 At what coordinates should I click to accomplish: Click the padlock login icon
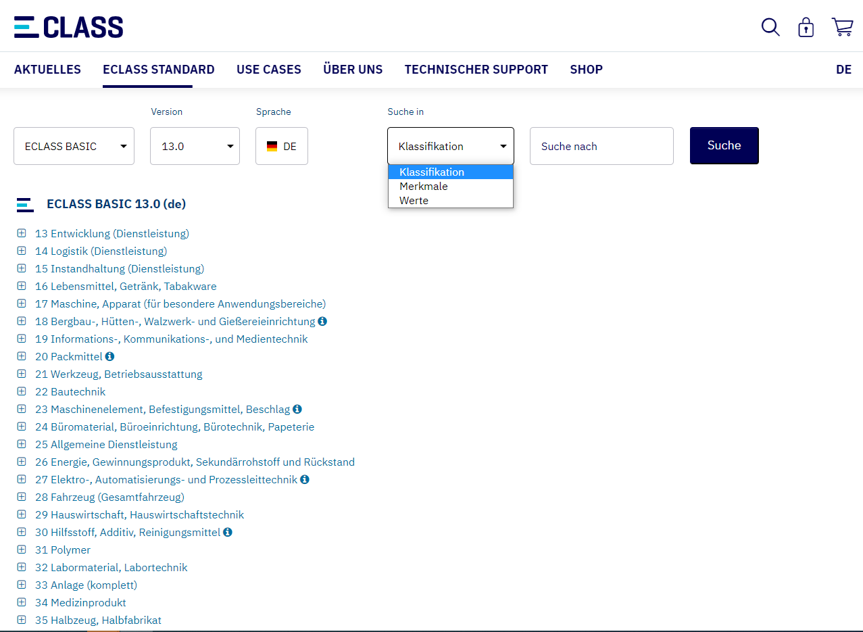(806, 28)
